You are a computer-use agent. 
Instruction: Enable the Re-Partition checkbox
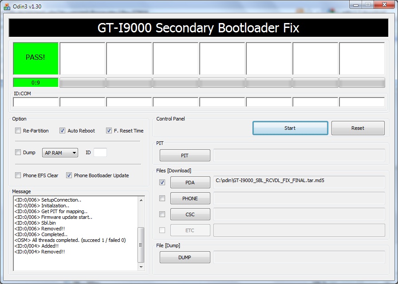(x=18, y=131)
